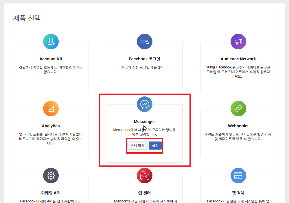
Task: Select the Audience Network card title
Action: (238, 59)
